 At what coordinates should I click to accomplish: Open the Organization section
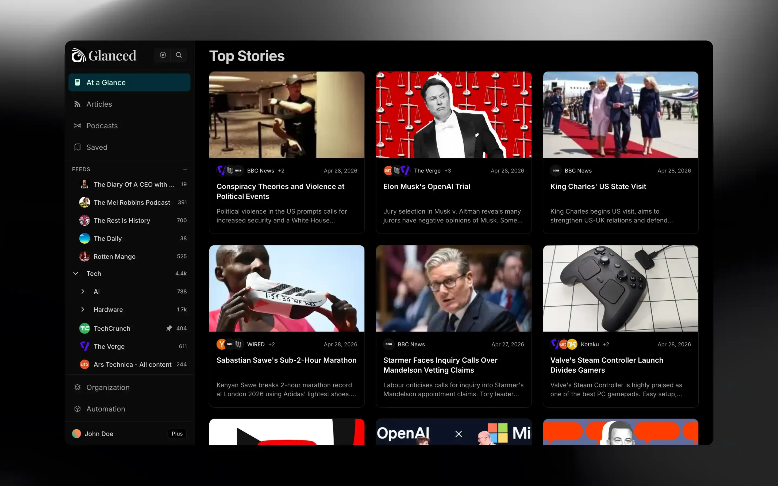(x=129, y=387)
